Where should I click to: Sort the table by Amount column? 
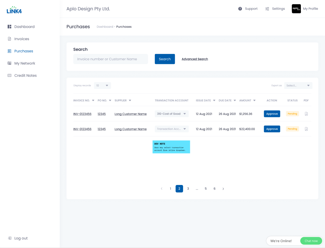click(247, 100)
